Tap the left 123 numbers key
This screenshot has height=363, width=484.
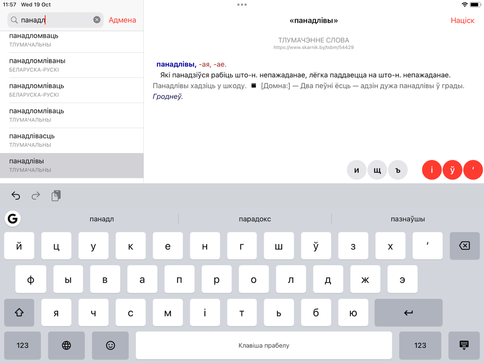click(23, 345)
